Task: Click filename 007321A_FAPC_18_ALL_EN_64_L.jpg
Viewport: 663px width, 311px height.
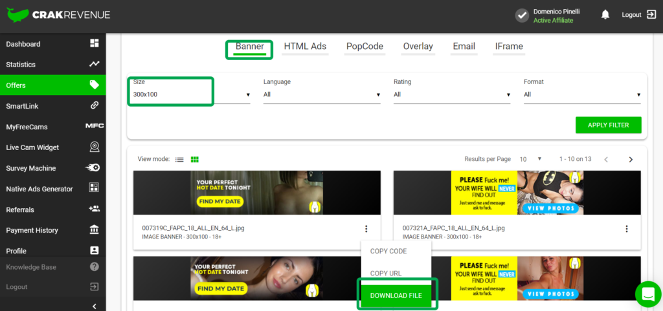Action: [x=454, y=228]
